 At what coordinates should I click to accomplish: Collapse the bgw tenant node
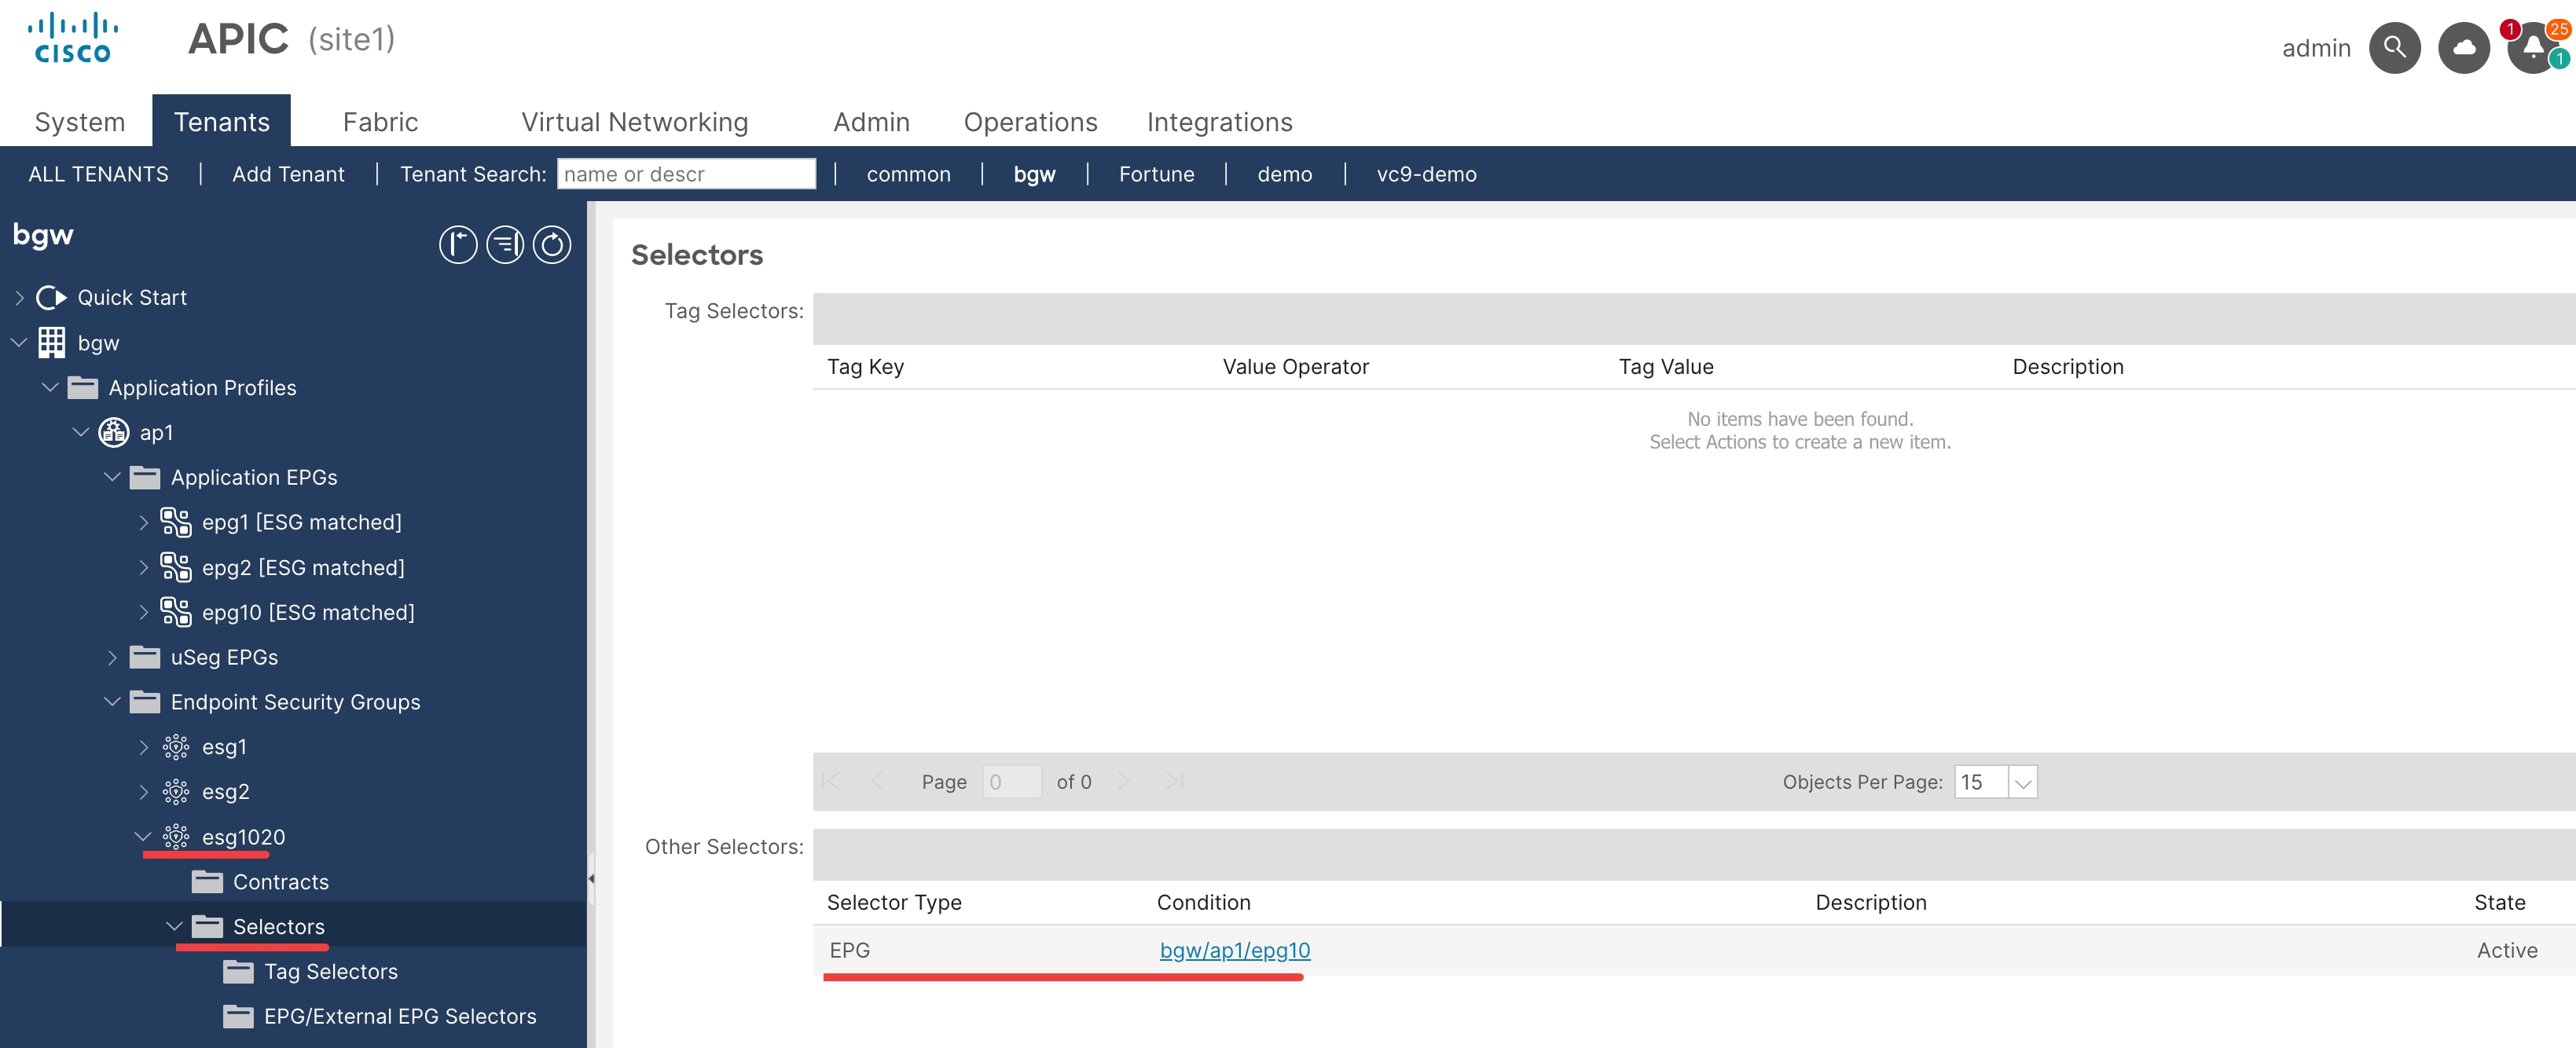point(19,342)
